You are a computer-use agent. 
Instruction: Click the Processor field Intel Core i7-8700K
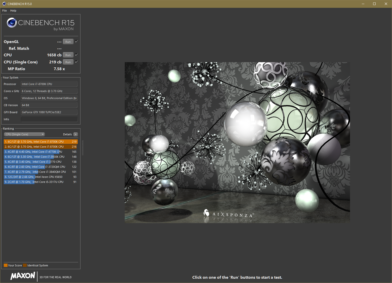[49, 84]
